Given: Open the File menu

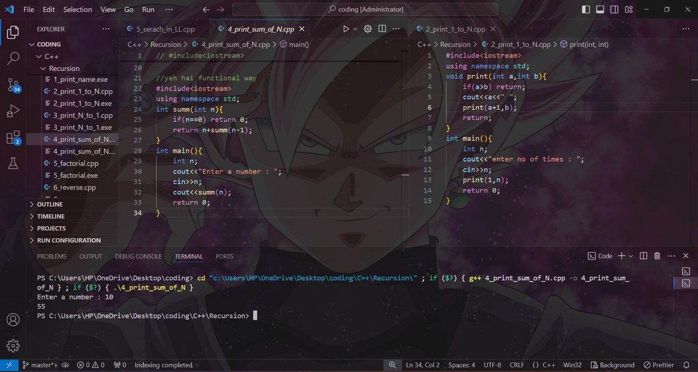Looking at the screenshot, I should point(29,9).
